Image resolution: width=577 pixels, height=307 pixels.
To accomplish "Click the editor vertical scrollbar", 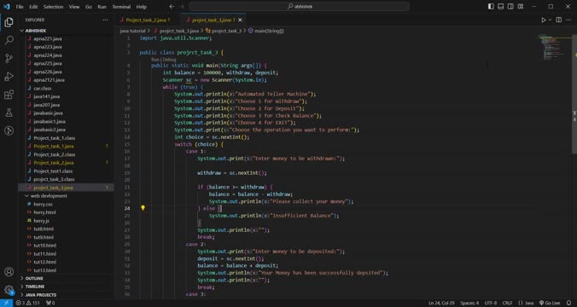I will click(574, 94).
